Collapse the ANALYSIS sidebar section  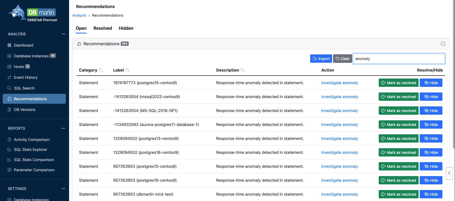pyautogui.click(x=63, y=34)
